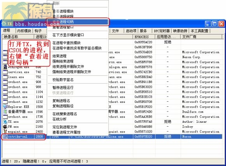This screenshot has height=166, width=226.
Task: Click vendor cell Author: linxer
Action: 194,122
